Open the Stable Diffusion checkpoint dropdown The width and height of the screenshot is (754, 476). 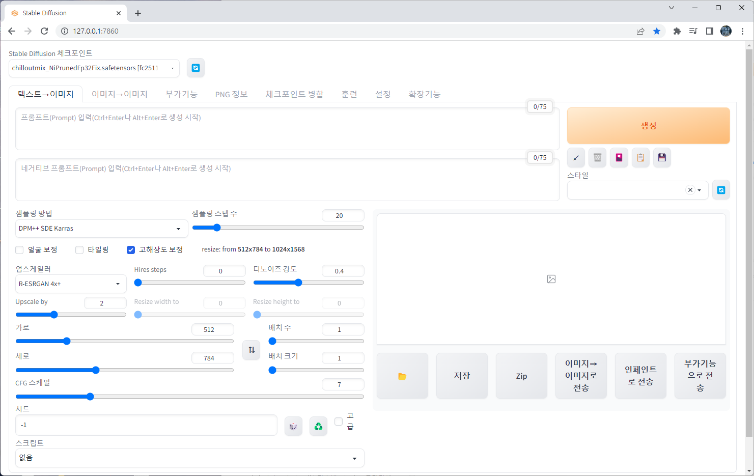pos(94,68)
